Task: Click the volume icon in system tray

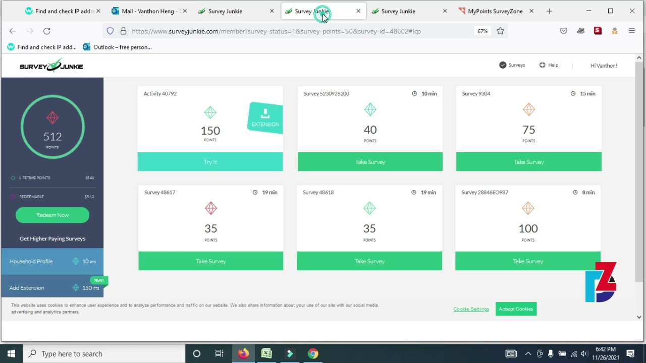Action: coord(584,353)
